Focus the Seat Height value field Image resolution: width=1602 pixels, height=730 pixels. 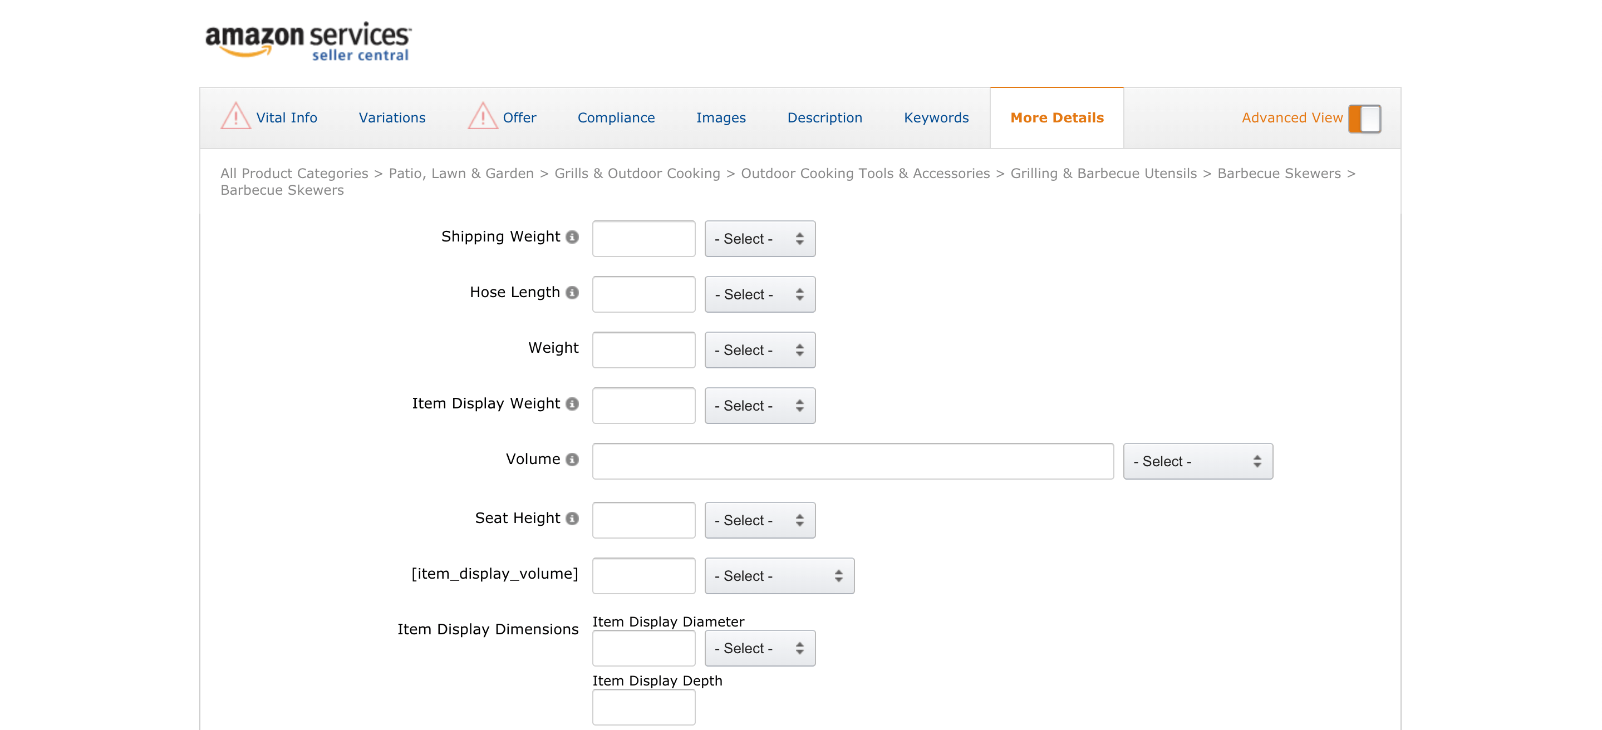(643, 520)
